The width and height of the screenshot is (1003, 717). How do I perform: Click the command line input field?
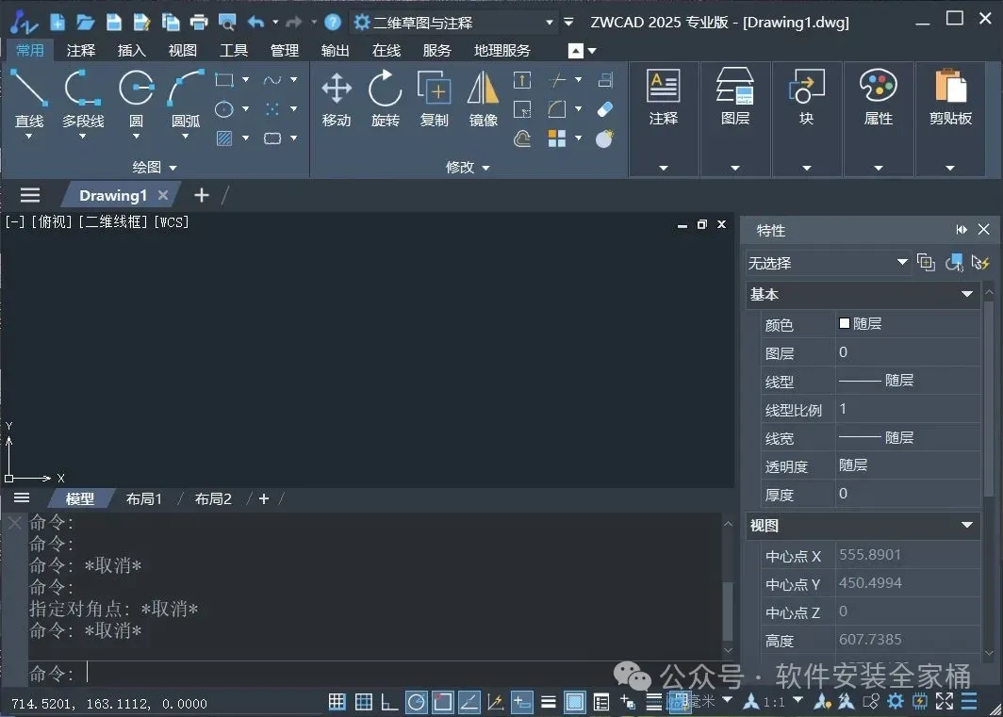[377, 673]
